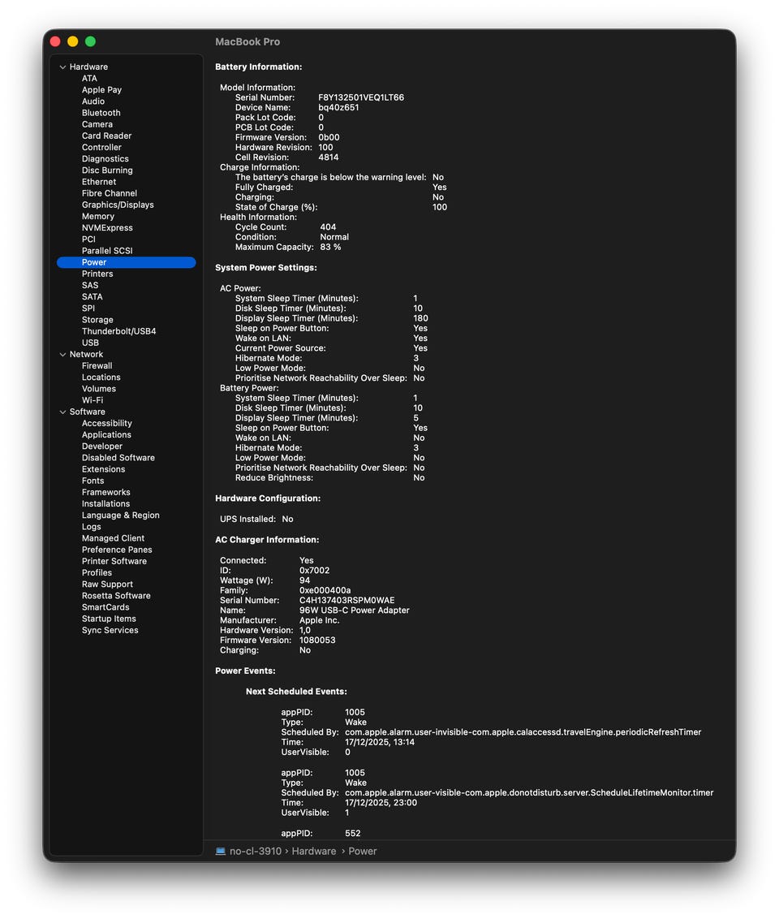Click the Maximum Capacity value 83 %
779x919 pixels.
click(330, 248)
